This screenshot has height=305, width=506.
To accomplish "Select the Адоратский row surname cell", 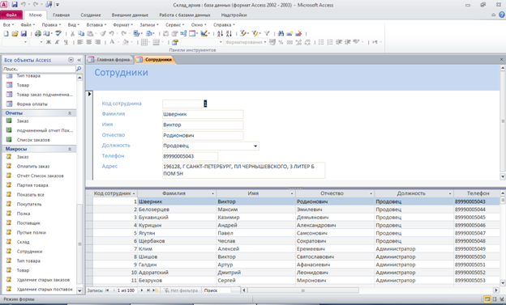I will [177, 273].
